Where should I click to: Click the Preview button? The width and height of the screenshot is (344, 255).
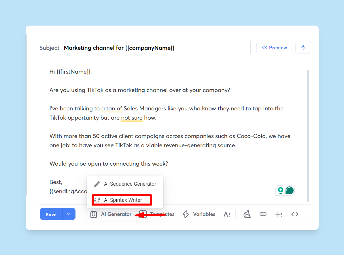(x=274, y=47)
